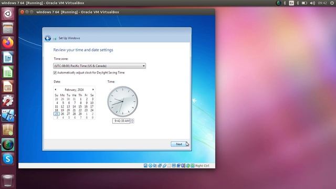
Task: Select the Windows 7 VirtualBox VM dock icon
Action: click(8, 115)
